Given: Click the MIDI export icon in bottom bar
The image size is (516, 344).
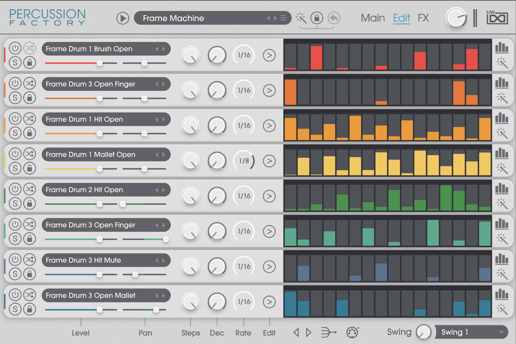Looking at the screenshot, I should click(x=352, y=332).
